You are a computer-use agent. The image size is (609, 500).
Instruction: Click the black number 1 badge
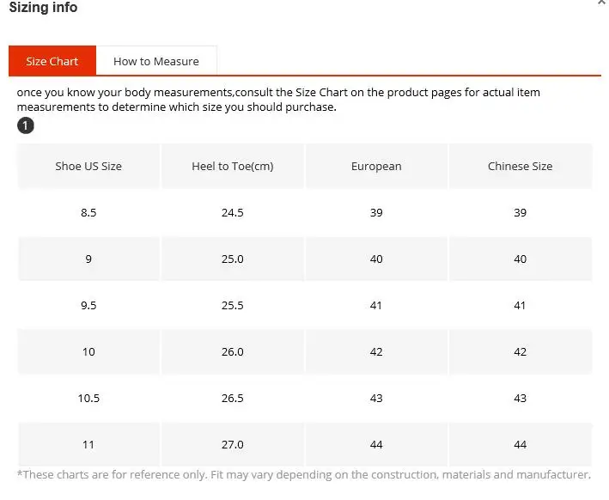pyautogui.click(x=26, y=126)
